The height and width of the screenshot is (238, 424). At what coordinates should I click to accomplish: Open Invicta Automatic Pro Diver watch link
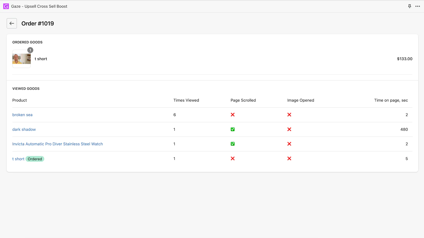click(x=58, y=144)
